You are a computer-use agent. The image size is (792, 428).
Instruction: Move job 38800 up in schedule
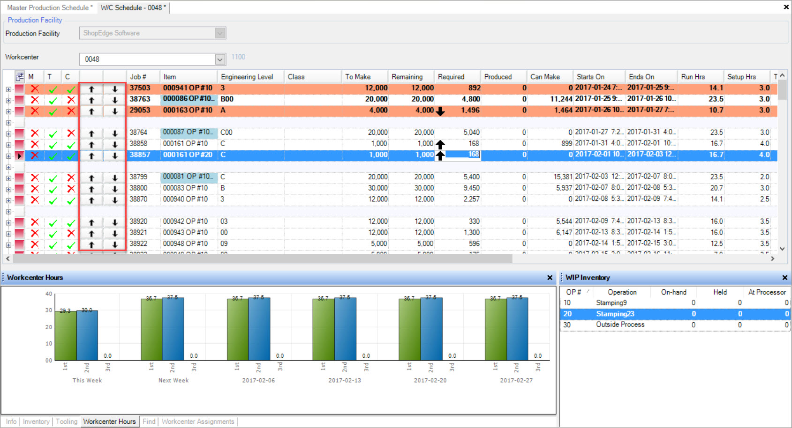point(91,189)
